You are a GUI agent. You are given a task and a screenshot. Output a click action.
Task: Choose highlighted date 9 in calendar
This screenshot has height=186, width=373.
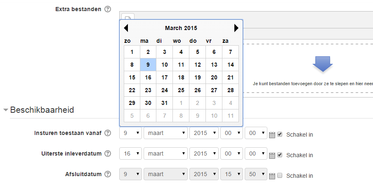(x=148, y=65)
